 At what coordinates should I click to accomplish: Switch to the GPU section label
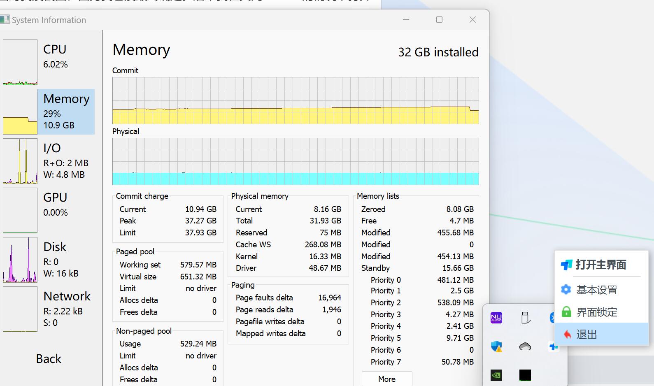pyautogui.click(x=55, y=198)
